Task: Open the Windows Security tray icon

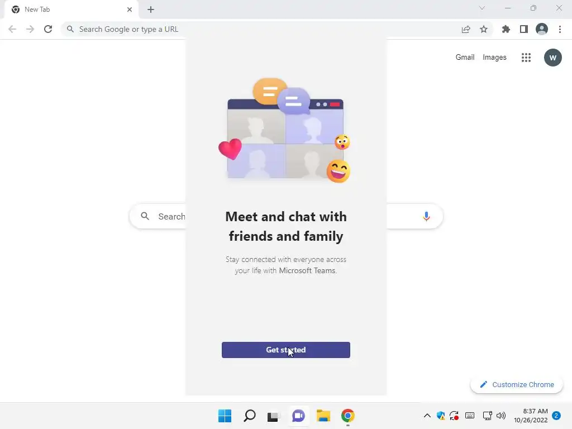Action: [x=441, y=416]
